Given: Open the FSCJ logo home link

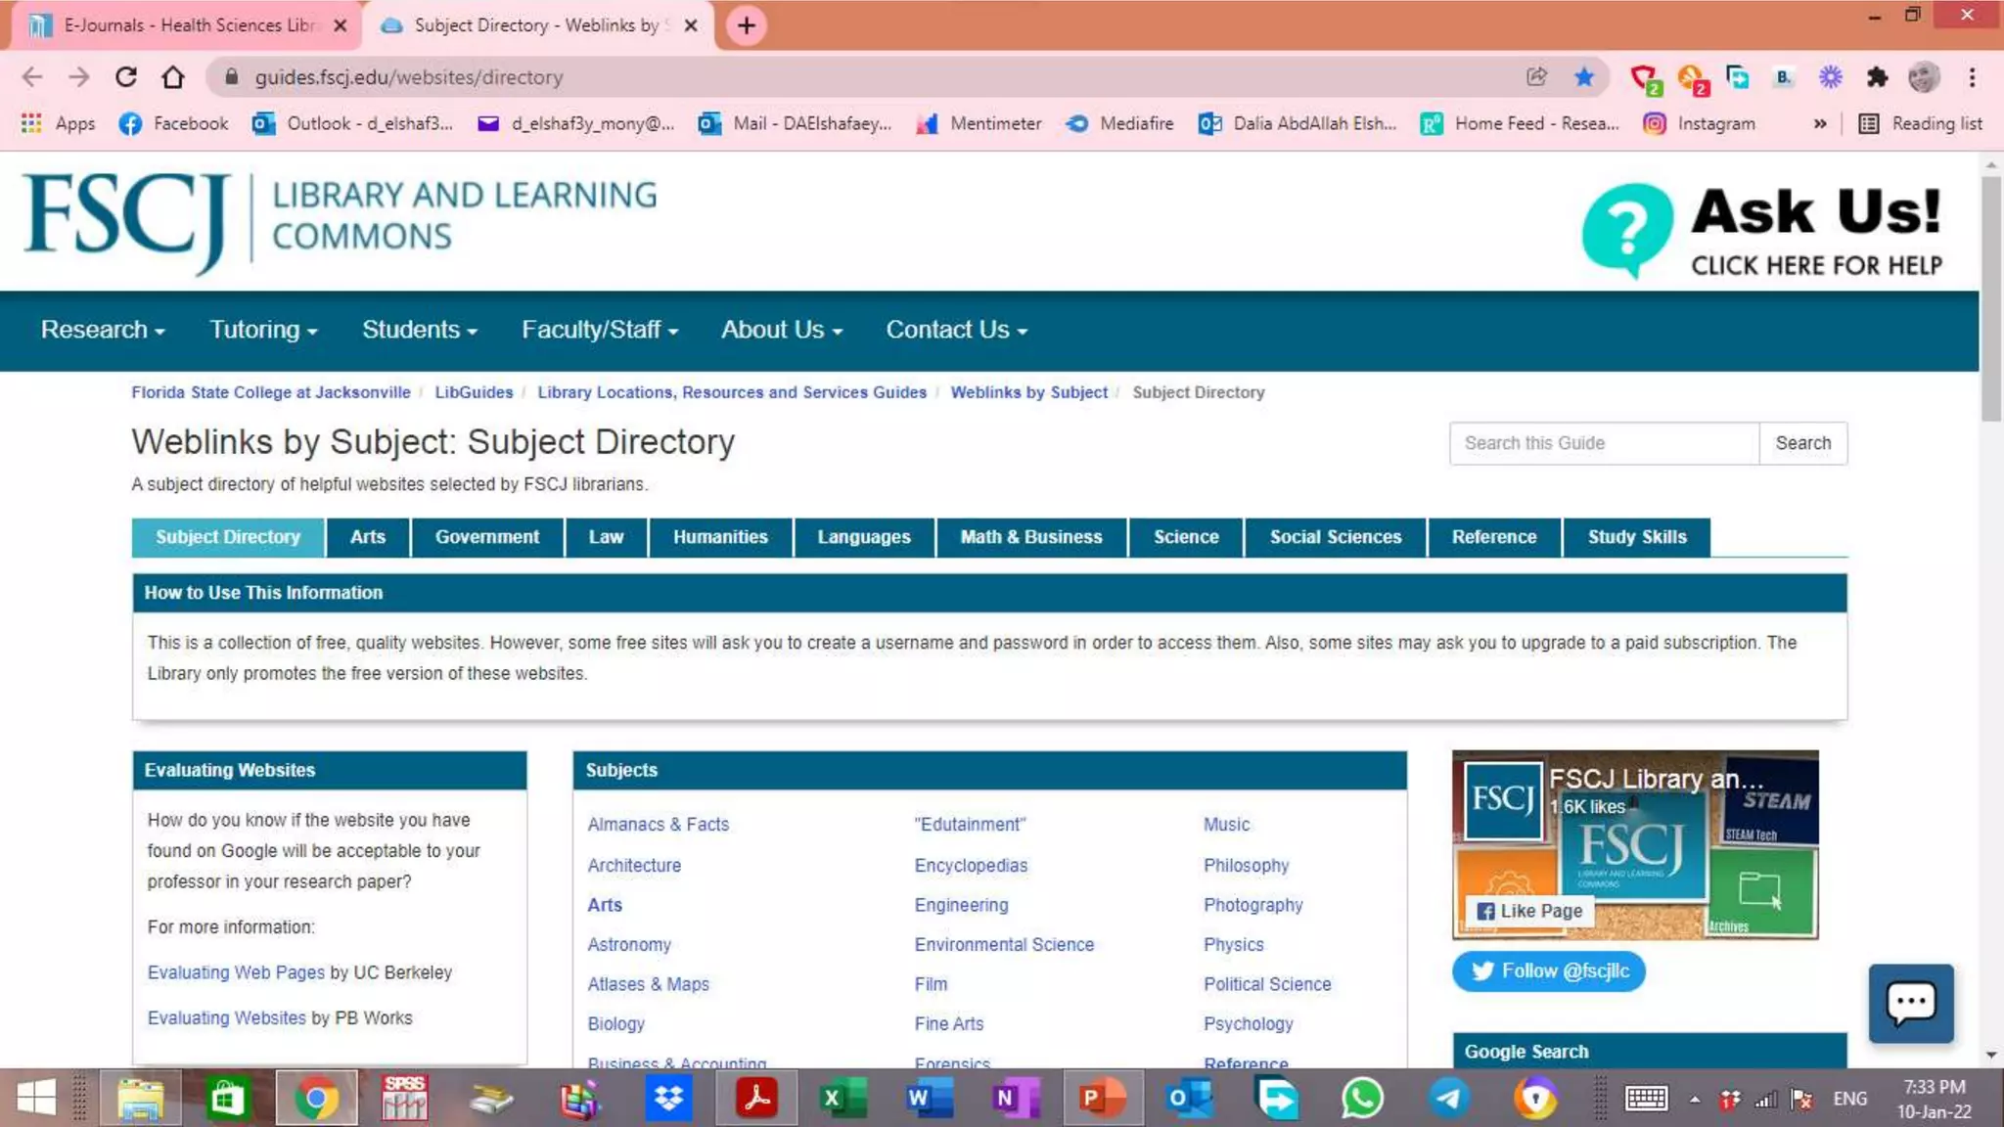Looking at the screenshot, I should pyautogui.click(x=127, y=220).
